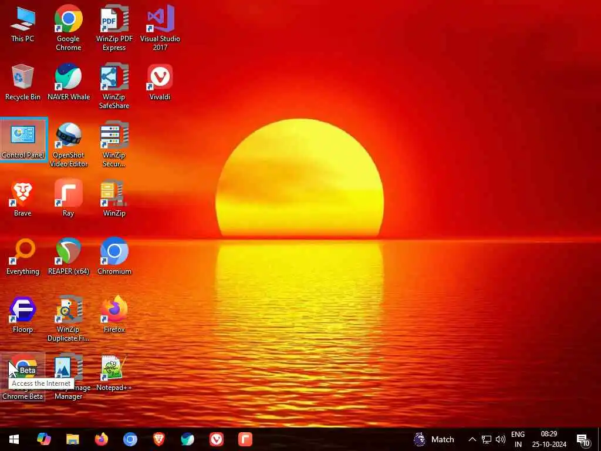Open the notification center with 10 alerts
This screenshot has width=601, height=451.
pos(583,439)
